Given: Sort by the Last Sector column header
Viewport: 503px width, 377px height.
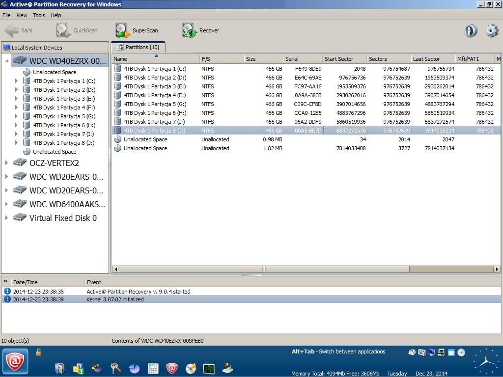Looking at the screenshot, I should click(433, 59).
